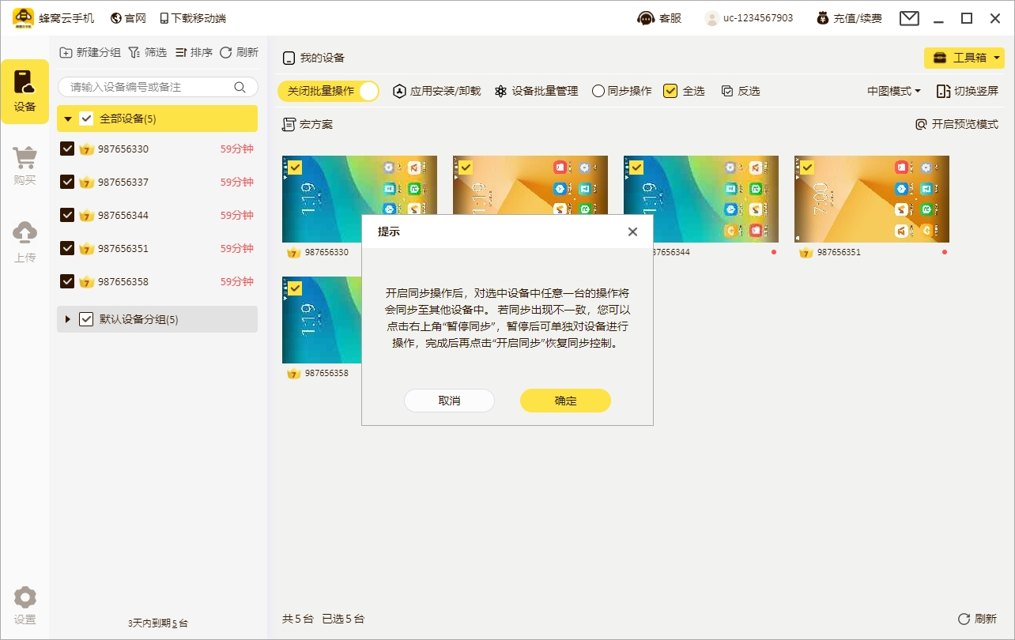Expand the 默认设备分组 group

point(66,319)
